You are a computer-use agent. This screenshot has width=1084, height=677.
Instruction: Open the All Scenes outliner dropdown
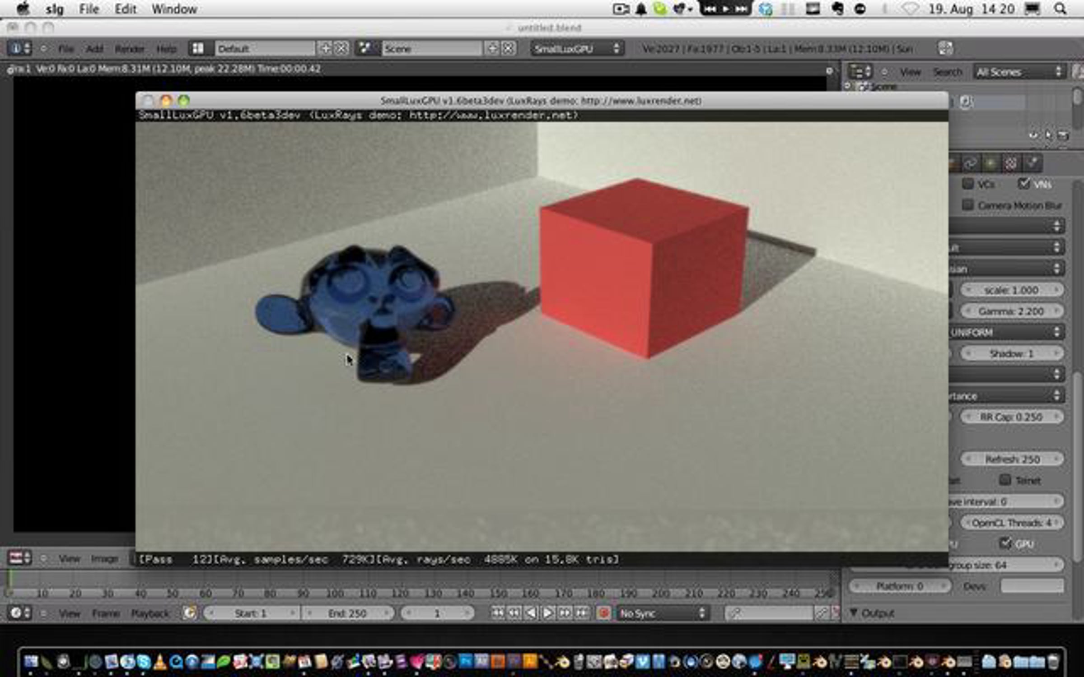(x=1019, y=72)
